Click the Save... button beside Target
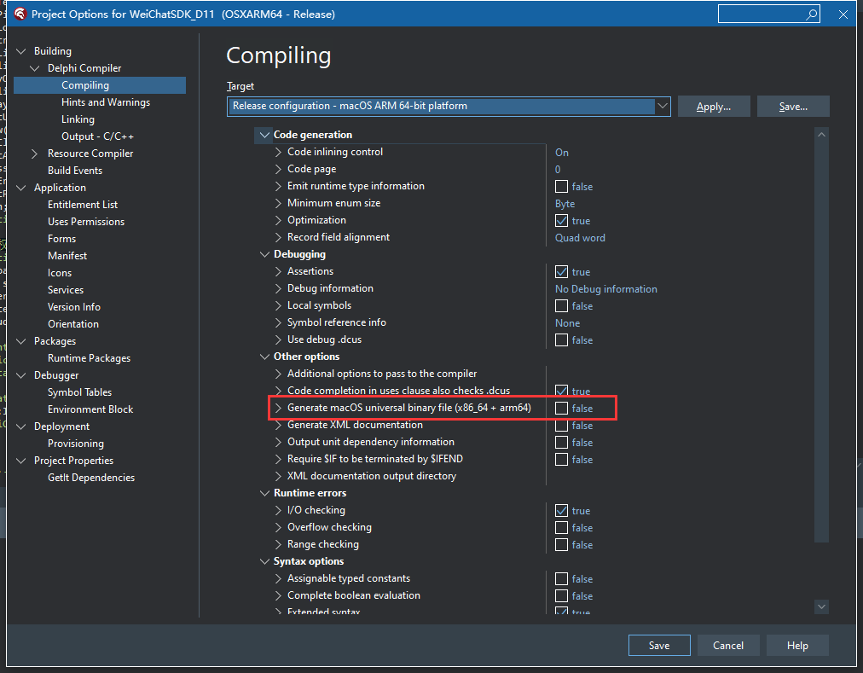863x673 pixels. [793, 107]
